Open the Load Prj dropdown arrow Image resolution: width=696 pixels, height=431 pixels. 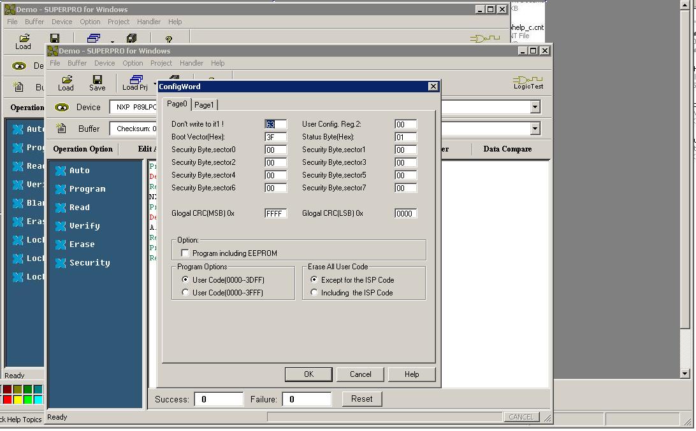click(x=154, y=83)
